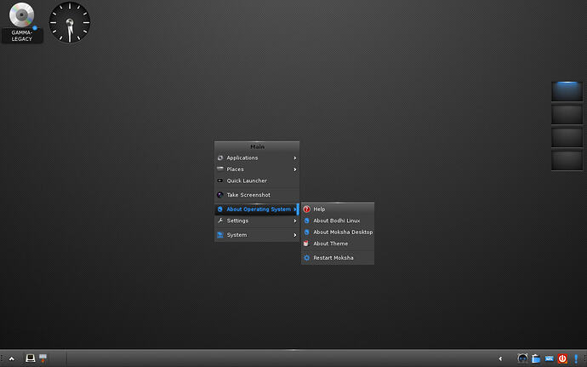The image size is (587, 367).
Task: Click the Places drive icon
Action: [x=220, y=169]
